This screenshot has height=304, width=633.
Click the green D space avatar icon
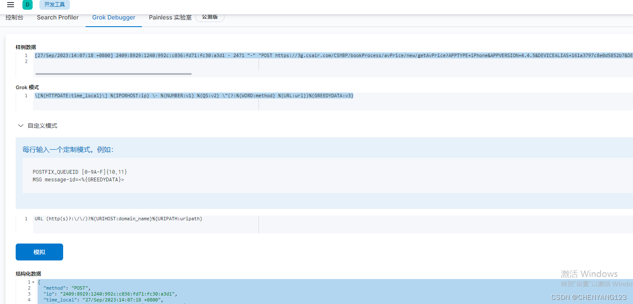tap(27, 5)
